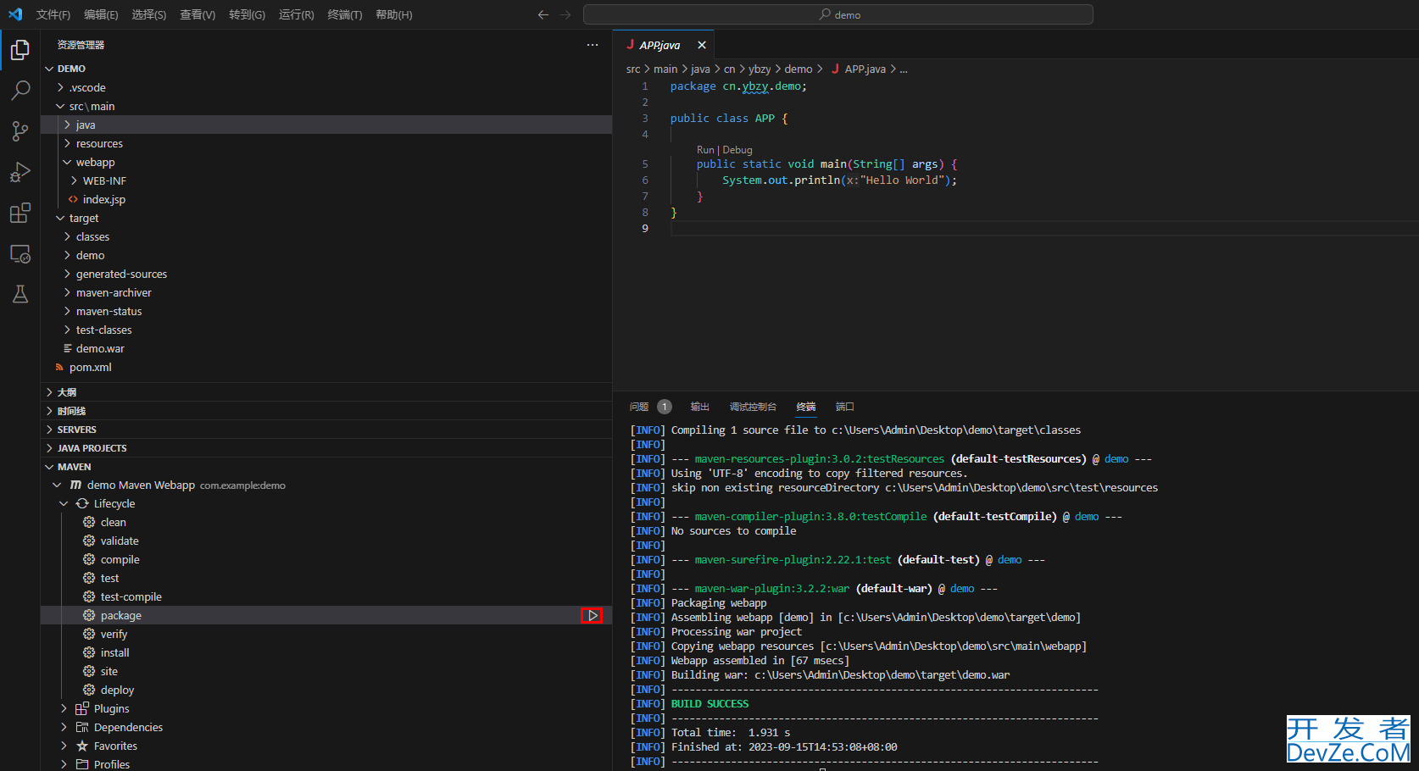Open the Testing flask icon

20,294
